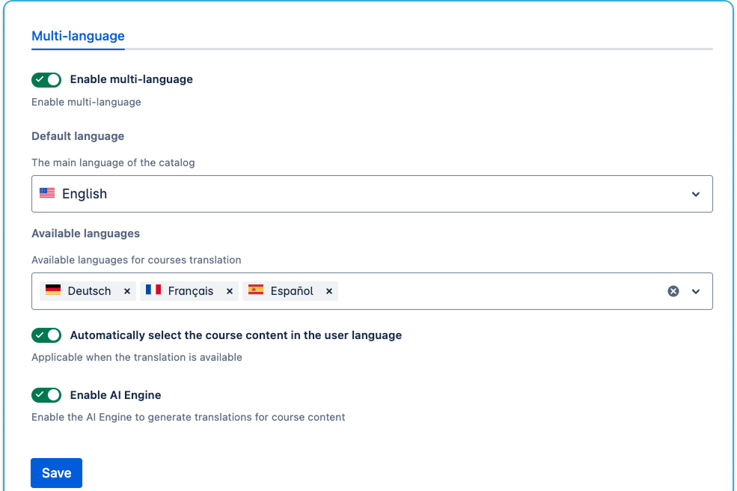Image resolution: width=737 pixels, height=491 pixels.
Task: Save the multi-language settings
Action: click(x=56, y=473)
